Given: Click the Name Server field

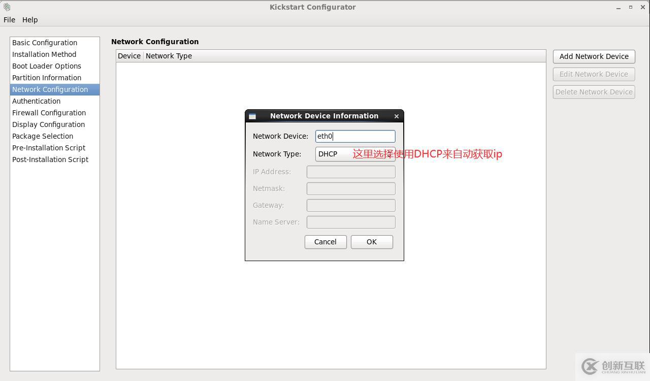Looking at the screenshot, I should [x=351, y=222].
